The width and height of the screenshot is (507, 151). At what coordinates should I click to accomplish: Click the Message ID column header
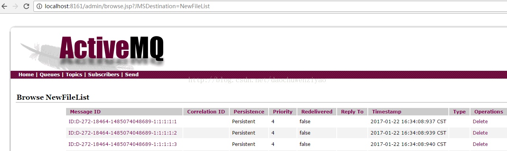click(85, 112)
